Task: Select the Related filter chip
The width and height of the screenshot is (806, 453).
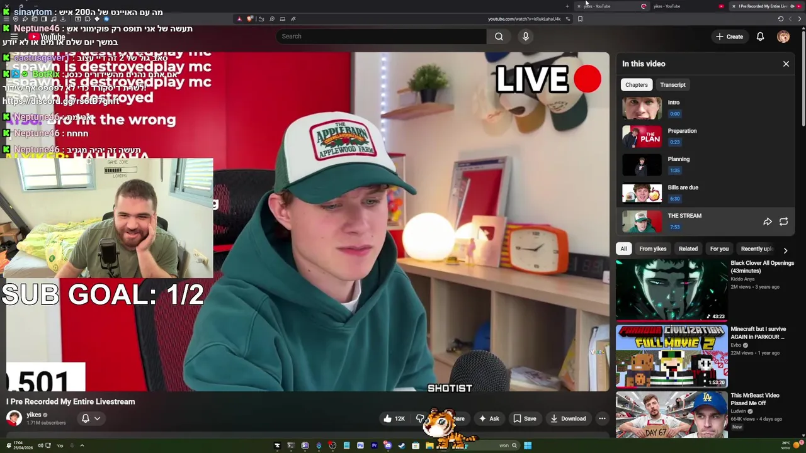Action: [x=688, y=249]
